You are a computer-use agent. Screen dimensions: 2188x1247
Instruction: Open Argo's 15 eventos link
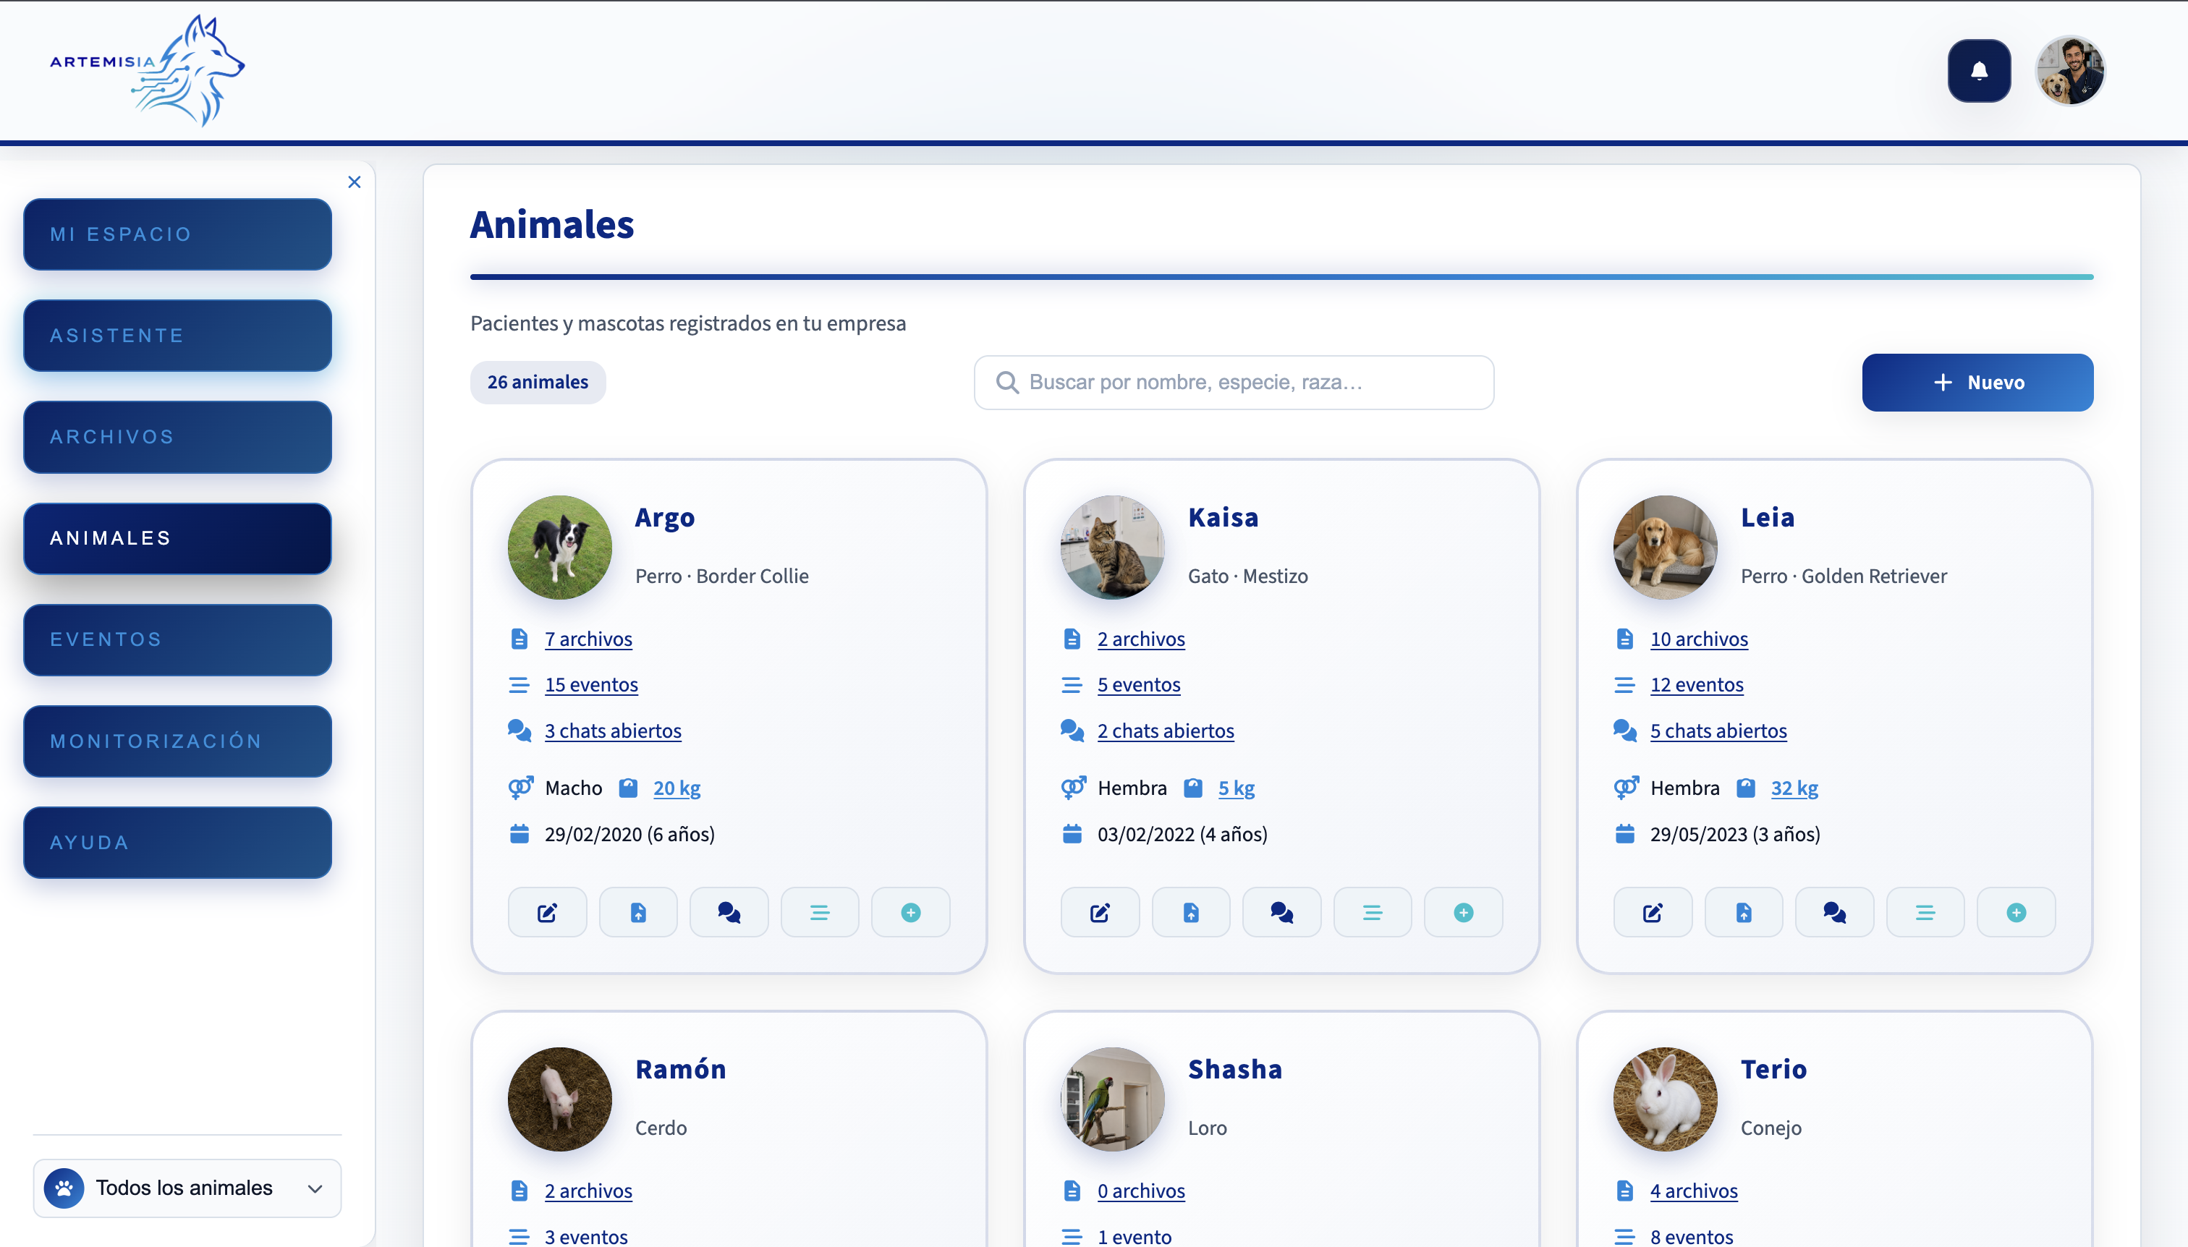[591, 685]
